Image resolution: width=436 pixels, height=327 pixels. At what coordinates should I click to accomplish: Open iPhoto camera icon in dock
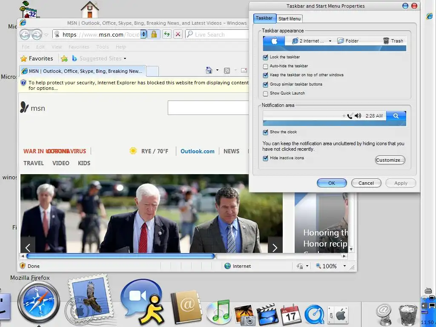pyautogui.click(x=244, y=315)
